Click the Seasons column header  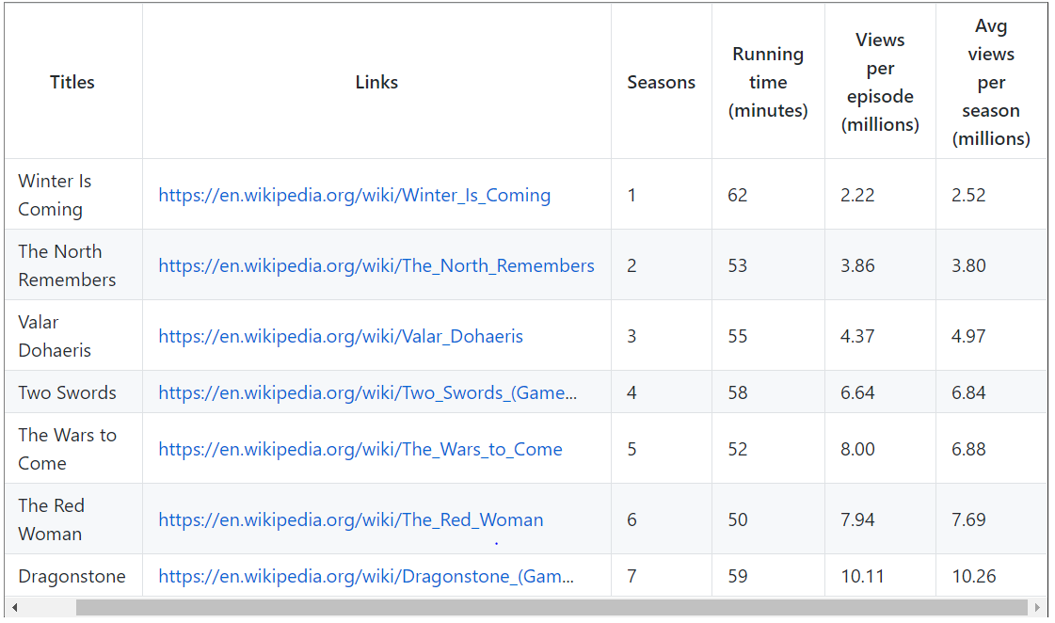[x=662, y=82]
